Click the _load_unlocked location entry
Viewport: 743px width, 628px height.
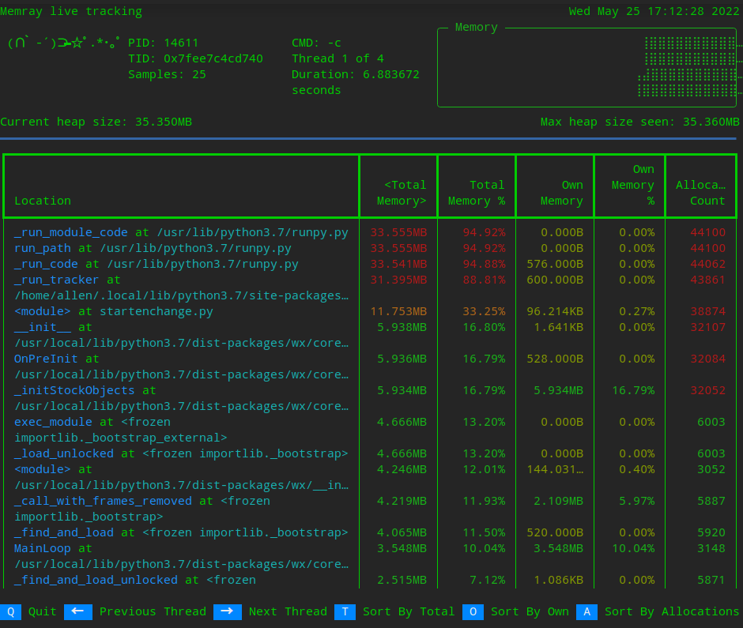point(181,453)
